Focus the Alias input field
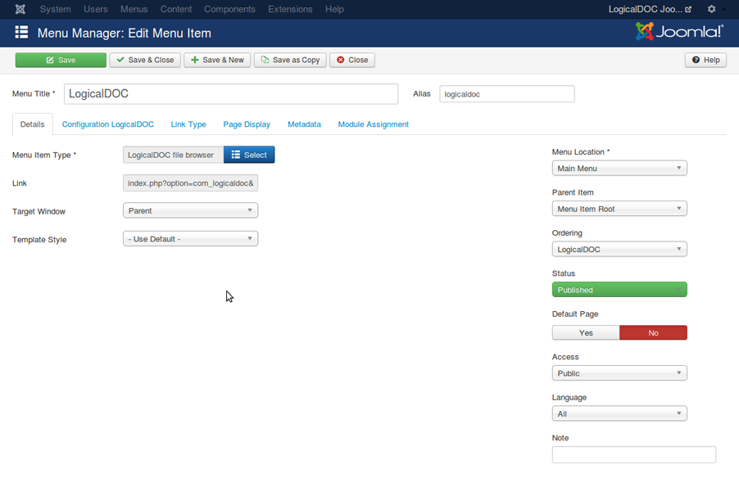This screenshot has height=478, width=739. coord(507,93)
